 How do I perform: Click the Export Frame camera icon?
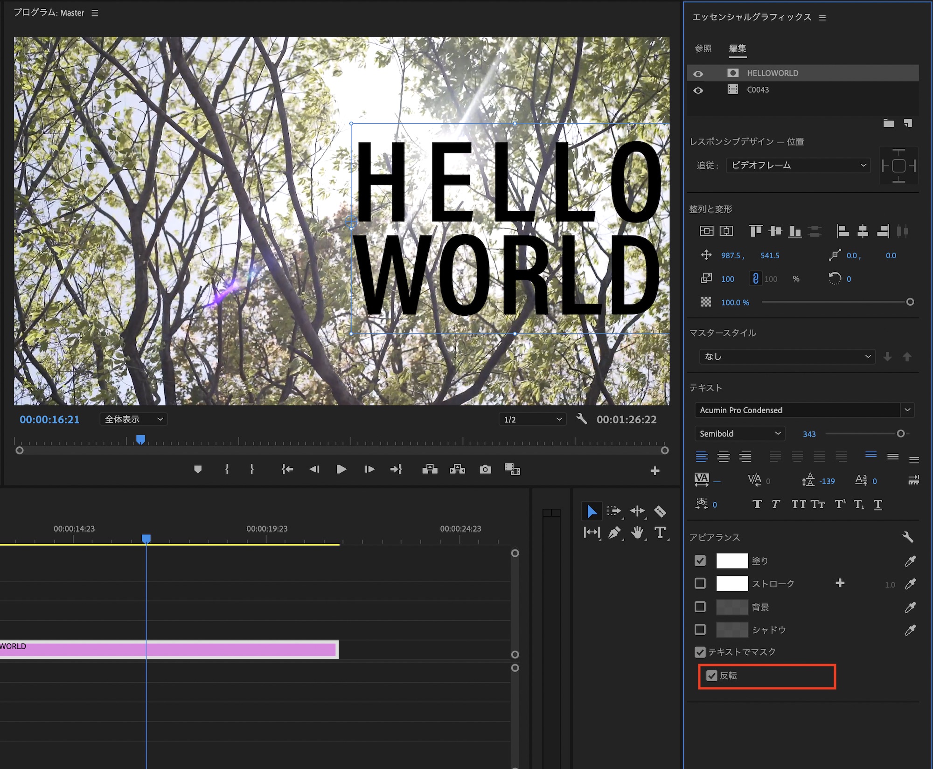pos(485,469)
